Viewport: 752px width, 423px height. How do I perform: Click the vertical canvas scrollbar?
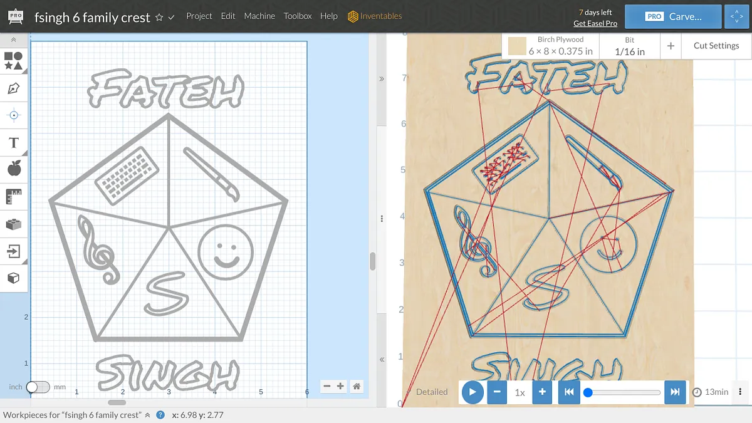coord(372,260)
